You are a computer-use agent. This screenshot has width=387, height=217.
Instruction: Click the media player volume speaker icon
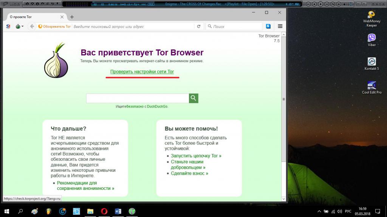[x=345, y=4]
